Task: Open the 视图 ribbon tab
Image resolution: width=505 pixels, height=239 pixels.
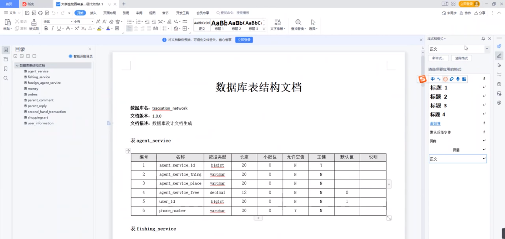Action: [x=152, y=13]
